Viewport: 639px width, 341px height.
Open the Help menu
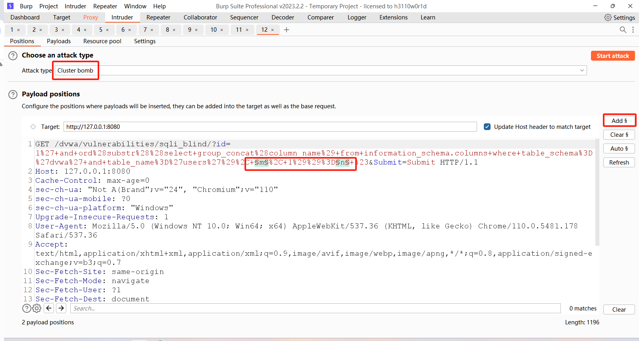point(160,6)
